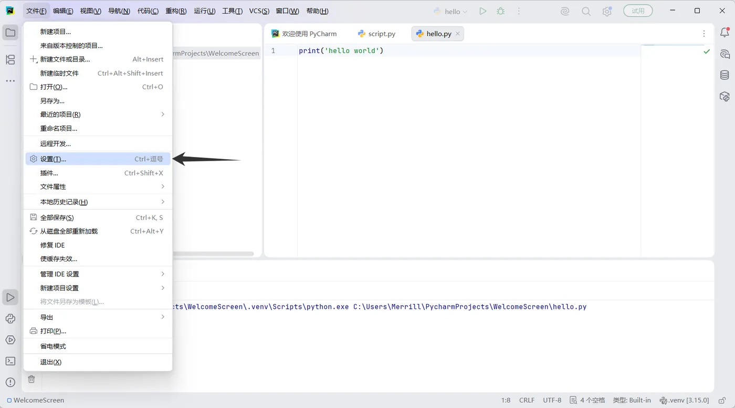Screen dimensions: 735x408
Task: Open the Problems tool window icon
Action: (x=10, y=383)
